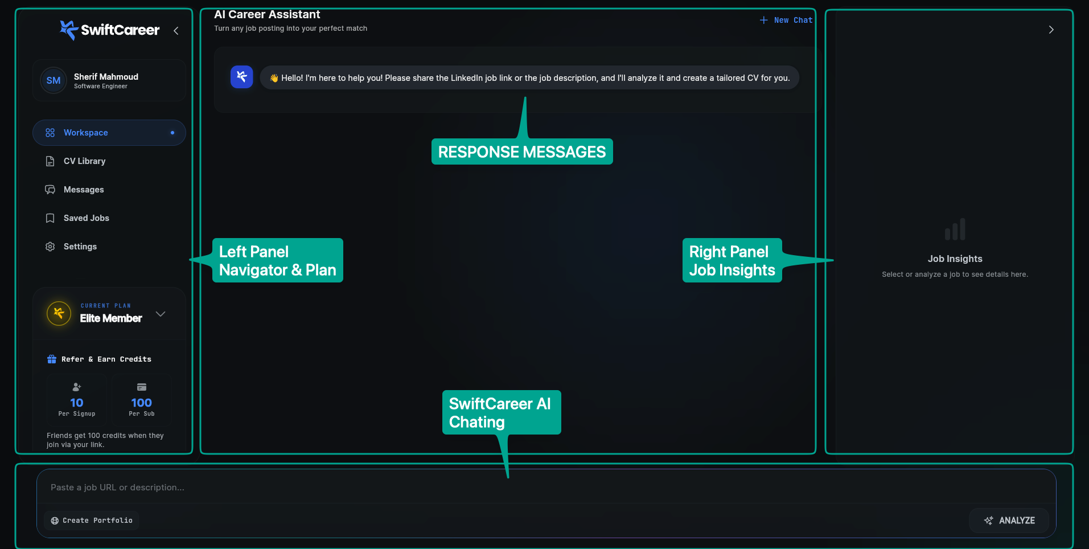
Task: Click the globe icon on Create Portfolio
Action: point(54,520)
